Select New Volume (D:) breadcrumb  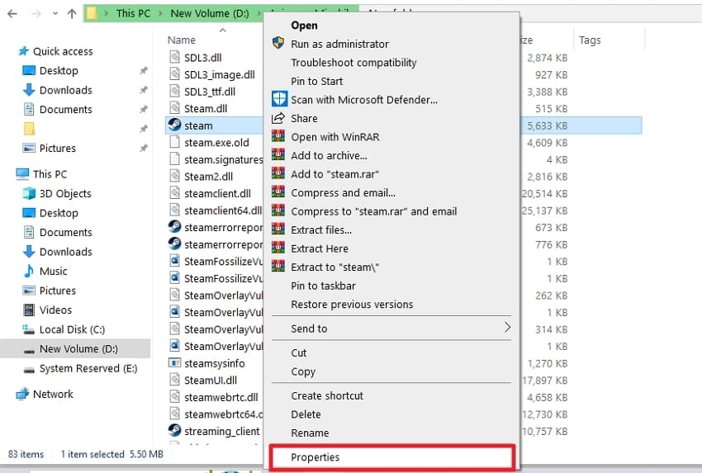210,13
